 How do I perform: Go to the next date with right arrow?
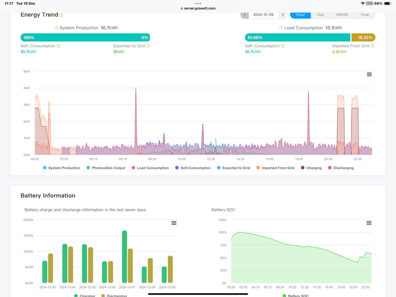pos(283,15)
